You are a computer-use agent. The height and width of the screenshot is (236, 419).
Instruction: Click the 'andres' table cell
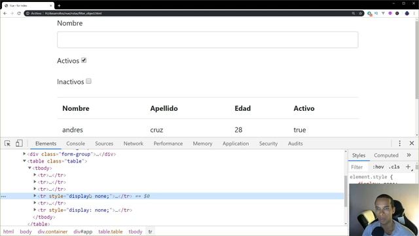pyautogui.click(x=73, y=130)
